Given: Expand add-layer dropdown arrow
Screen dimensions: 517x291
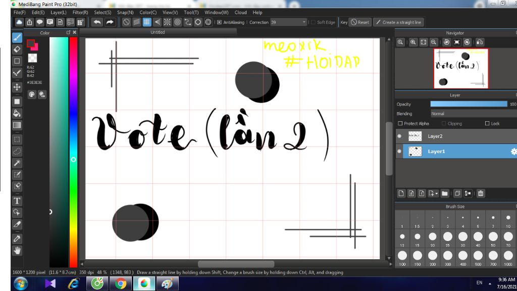Looking at the screenshot, I should coord(437,193).
